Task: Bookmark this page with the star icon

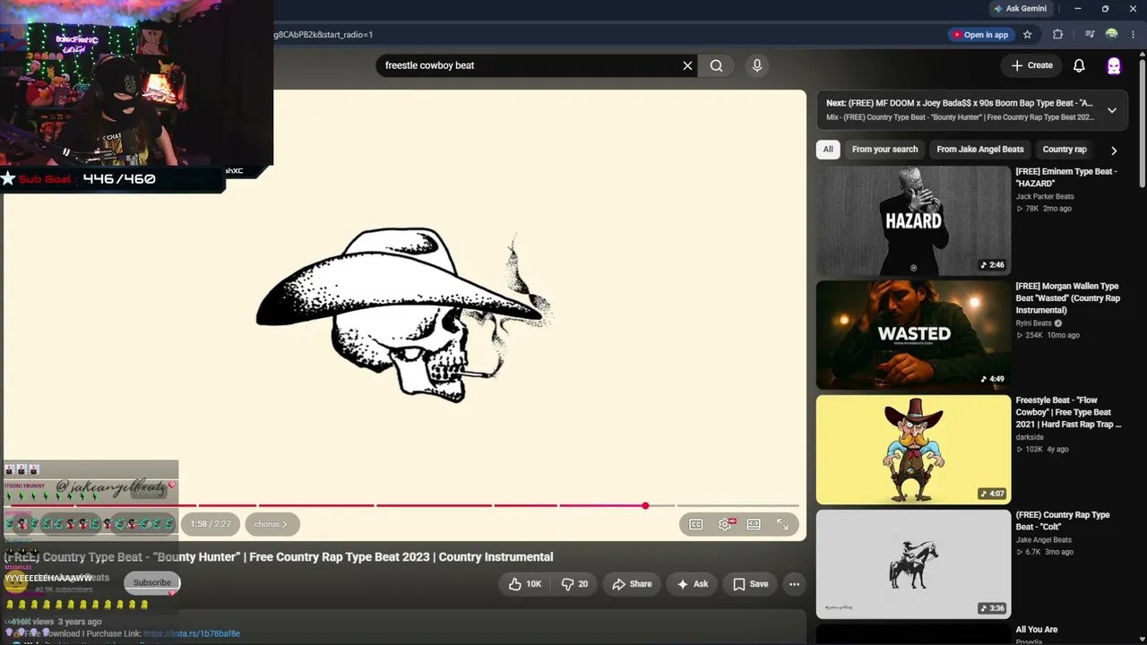Action: point(1028,35)
